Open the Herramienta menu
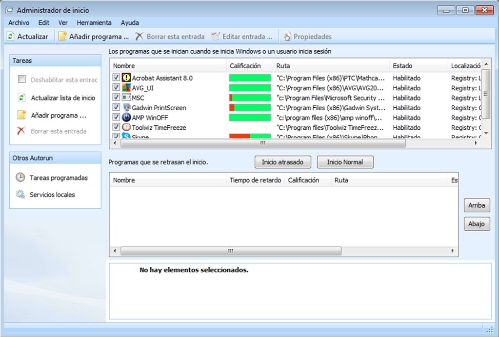The image size is (499, 337). point(94,22)
